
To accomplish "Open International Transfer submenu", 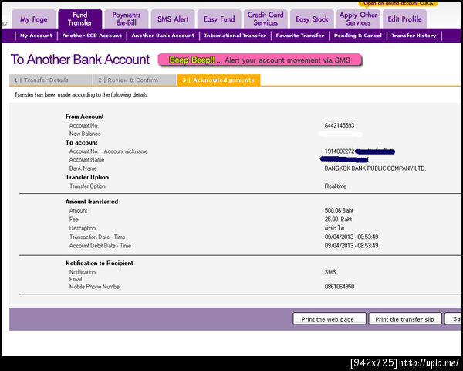I will click(x=235, y=36).
